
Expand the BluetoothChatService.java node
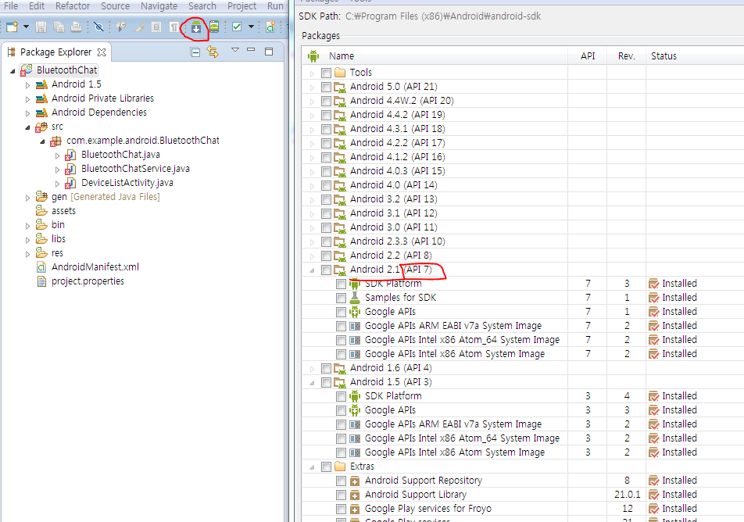point(57,170)
